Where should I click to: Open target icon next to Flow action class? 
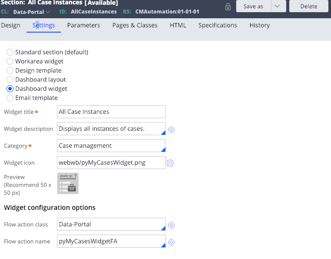pyautogui.click(x=171, y=225)
